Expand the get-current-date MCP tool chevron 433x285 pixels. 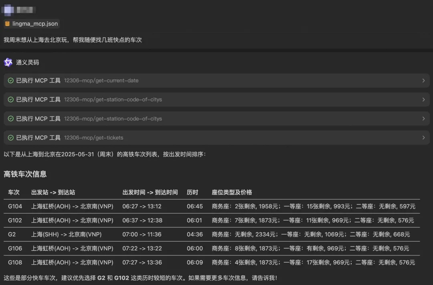point(423,81)
